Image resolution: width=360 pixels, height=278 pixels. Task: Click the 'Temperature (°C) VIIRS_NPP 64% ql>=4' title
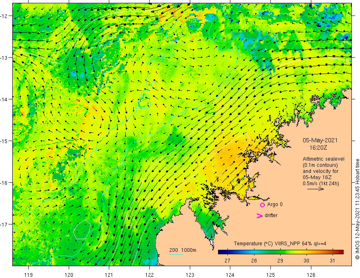[x=280, y=244]
